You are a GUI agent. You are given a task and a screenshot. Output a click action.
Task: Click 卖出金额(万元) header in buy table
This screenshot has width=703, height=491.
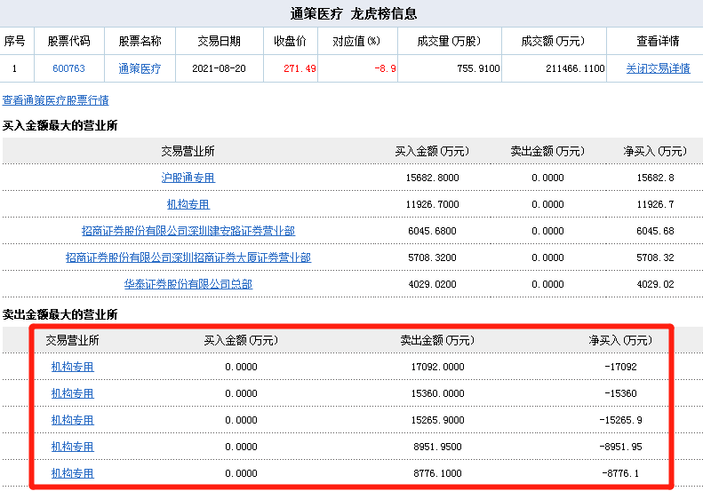coord(547,152)
